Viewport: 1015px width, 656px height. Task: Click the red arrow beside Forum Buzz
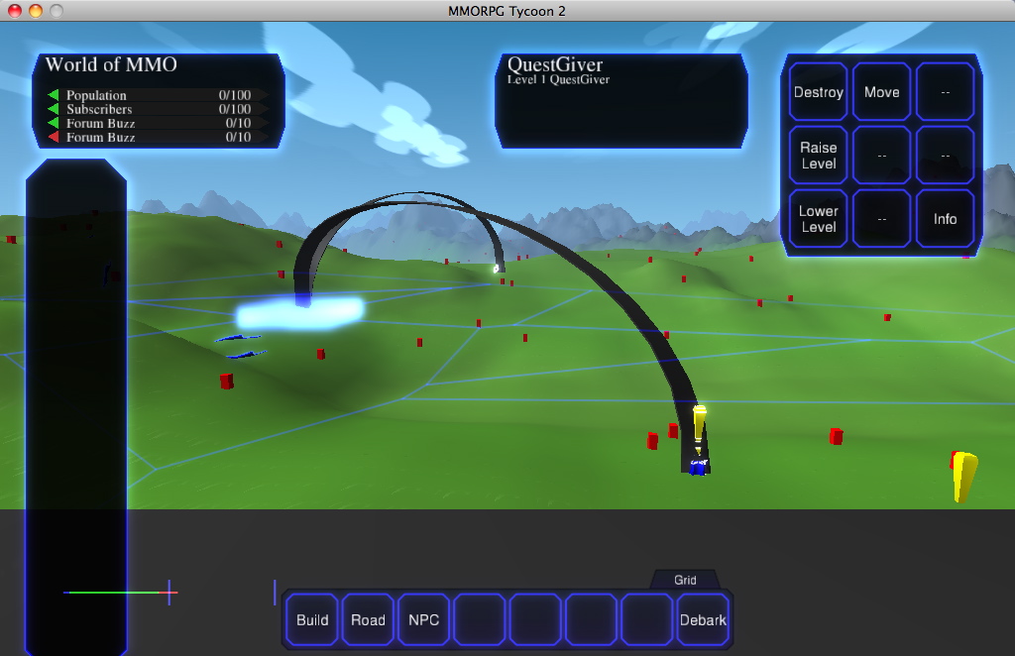[x=54, y=137]
